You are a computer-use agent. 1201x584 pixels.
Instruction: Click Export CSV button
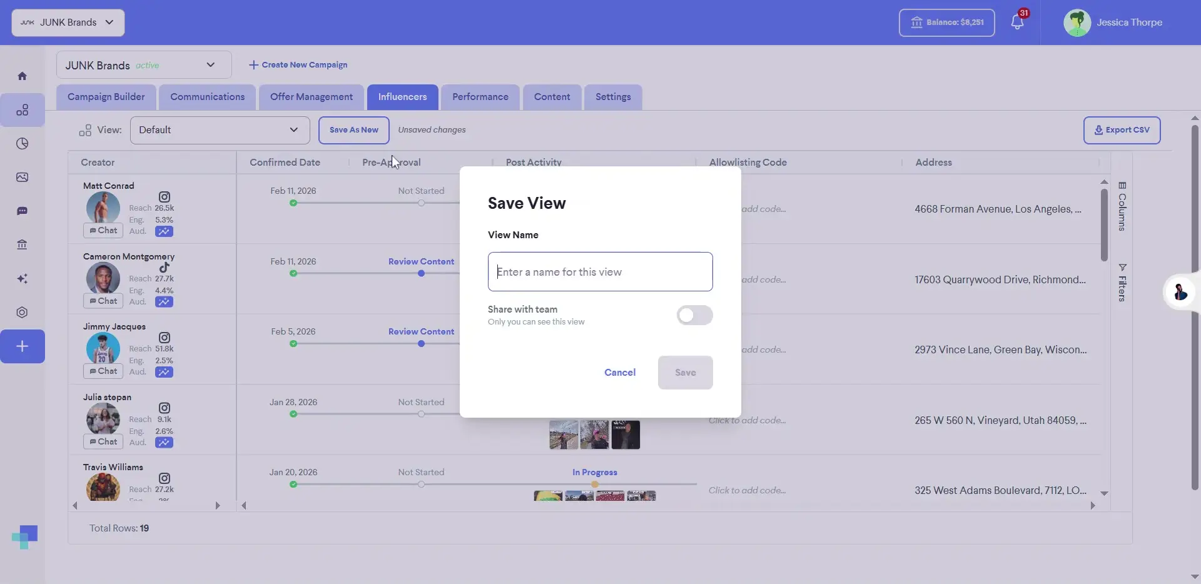1122,130
